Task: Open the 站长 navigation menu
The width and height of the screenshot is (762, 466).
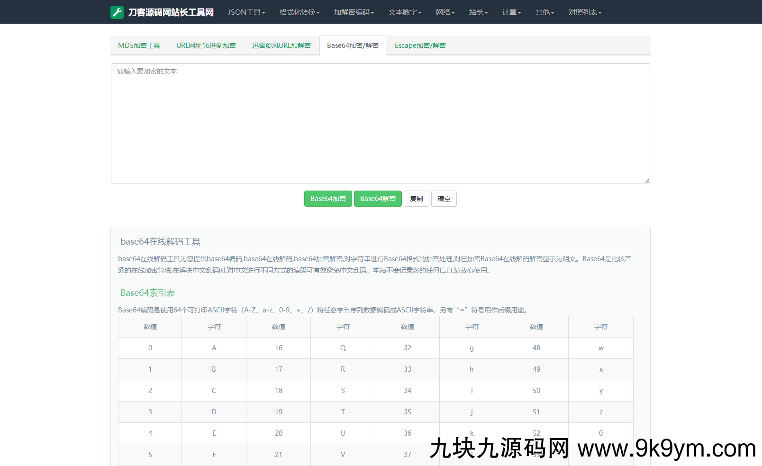Action: pos(478,12)
